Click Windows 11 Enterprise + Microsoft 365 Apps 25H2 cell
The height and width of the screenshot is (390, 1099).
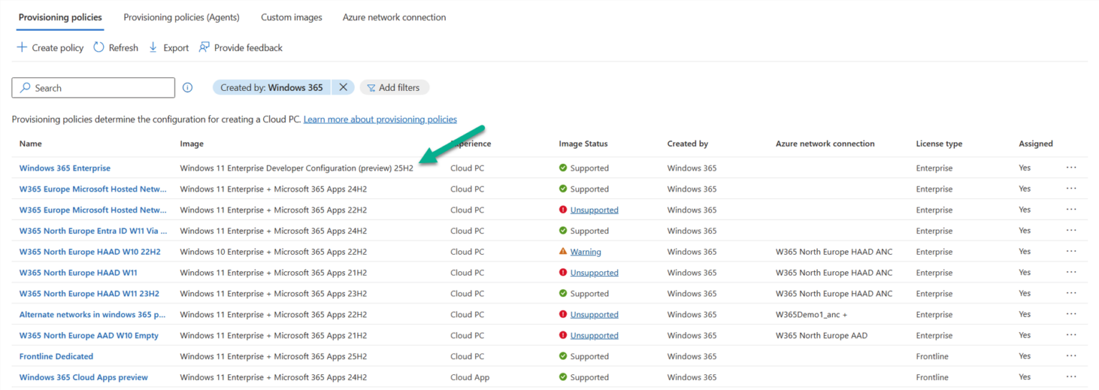click(273, 356)
